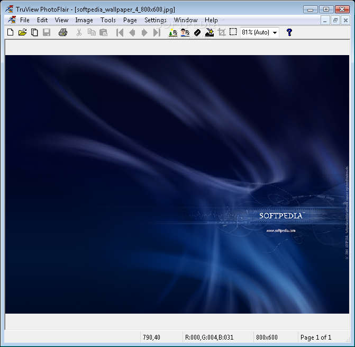This screenshot has width=355, height=347.
Task: Open the Tools menu
Action: click(x=108, y=20)
